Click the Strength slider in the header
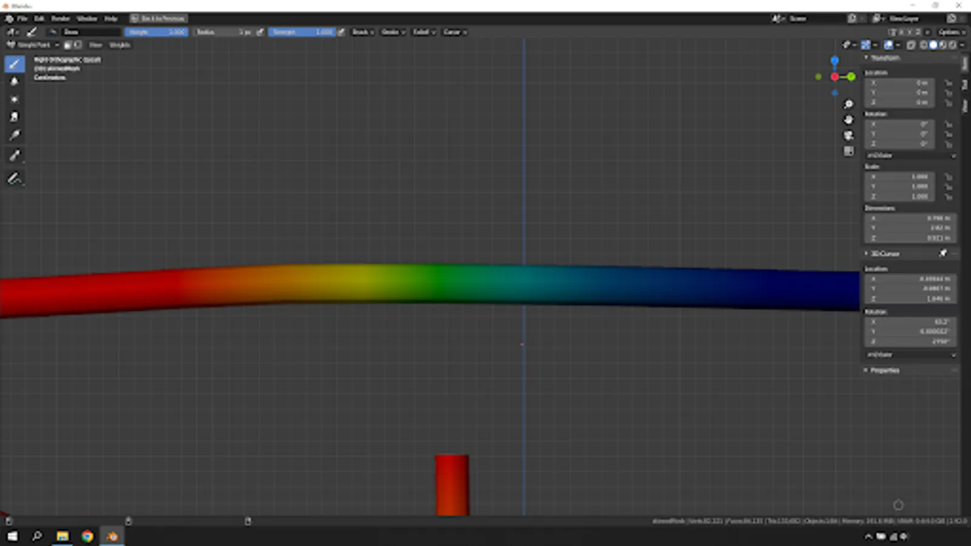971x546 pixels. pos(303,32)
